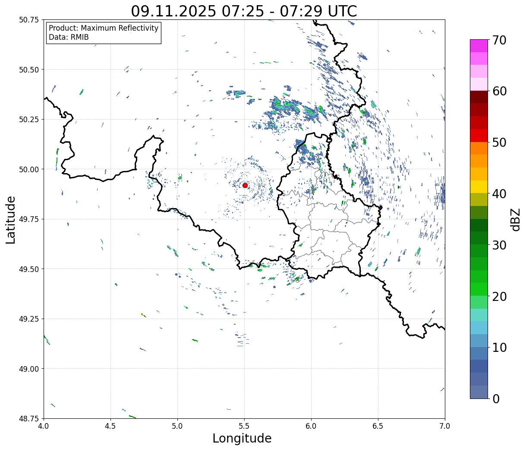Click latitude tick label 49.00
The height and width of the screenshot is (449, 526).
click(x=29, y=369)
